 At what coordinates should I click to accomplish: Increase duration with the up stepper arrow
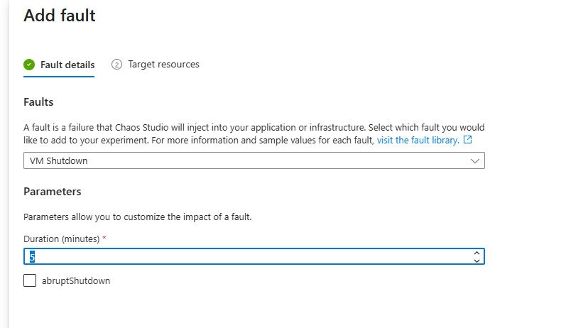[476, 252]
